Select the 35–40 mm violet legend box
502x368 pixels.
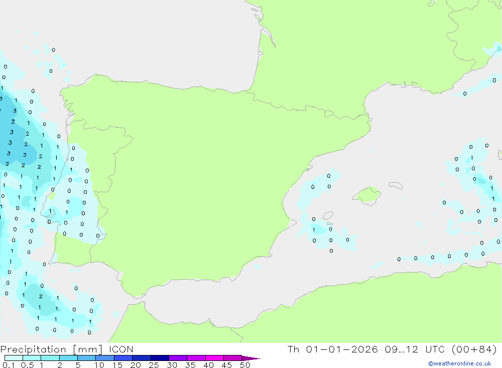tap(196, 358)
